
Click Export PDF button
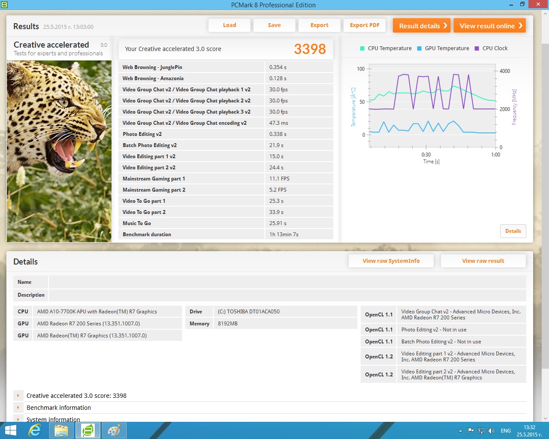365,25
